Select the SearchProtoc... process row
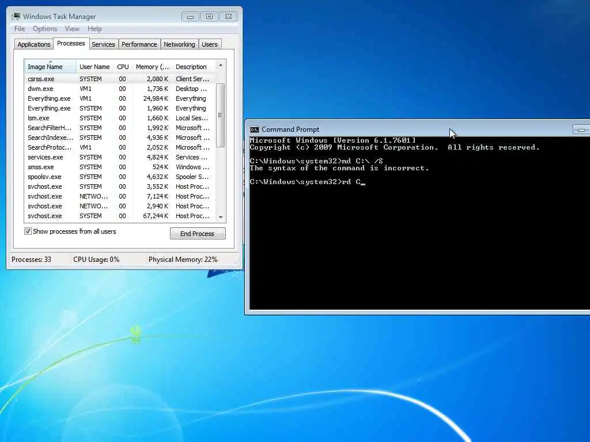This screenshot has height=442, width=590. click(x=120, y=147)
